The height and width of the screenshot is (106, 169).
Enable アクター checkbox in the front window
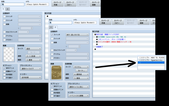coord(52,58)
